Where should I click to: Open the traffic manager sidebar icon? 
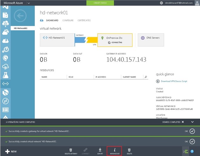click(x=5, y=93)
